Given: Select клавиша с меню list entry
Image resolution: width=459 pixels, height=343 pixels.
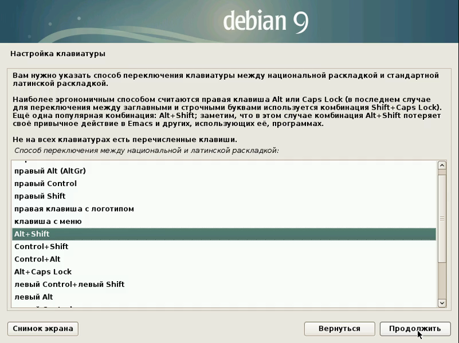Looking at the screenshot, I should pyautogui.click(x=48, y=222).
